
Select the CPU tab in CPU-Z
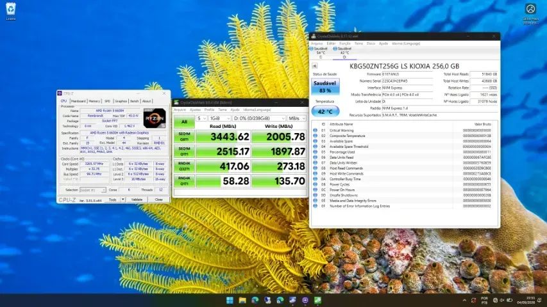(64, 101)
